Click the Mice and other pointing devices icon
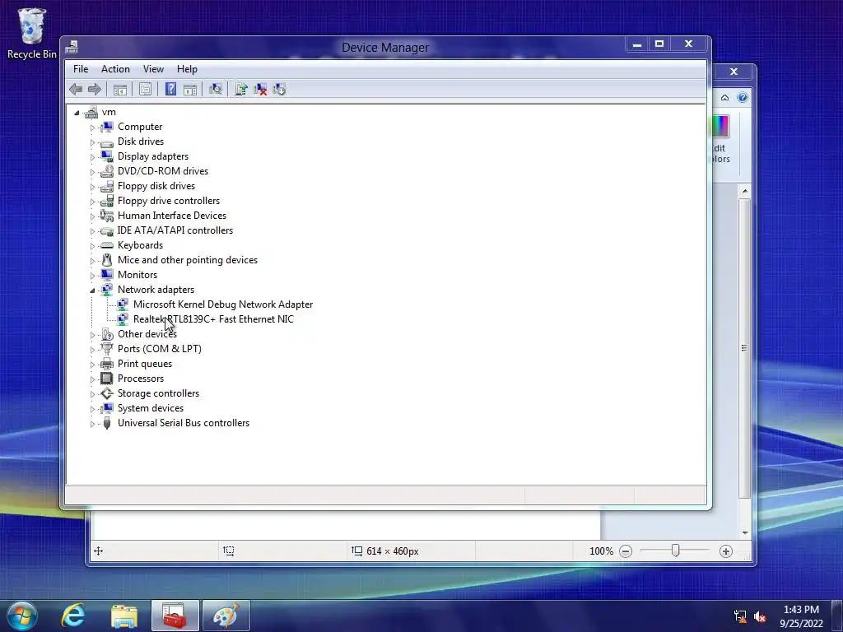 pos(107,260)
